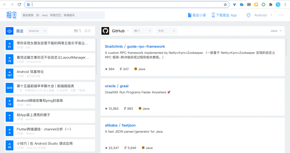Open article Flutter跨端通信：channel分析
This screenshot has height=153, width=290.
[44, 129]
